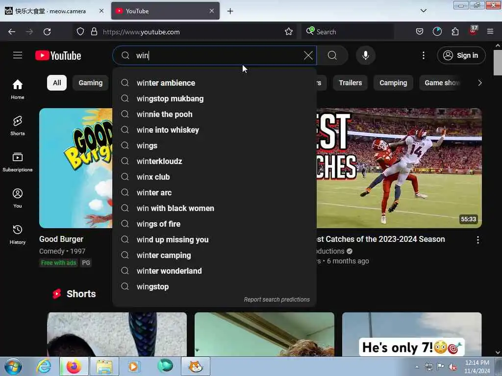Clear the search box with the X icon
The width and height of the screenshot is (502, 376).
pyautogui.click(x=308, y=55)
